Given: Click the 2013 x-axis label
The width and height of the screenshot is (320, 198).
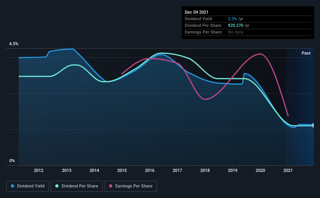Looking at the screenshot, I should coord(67,170).
